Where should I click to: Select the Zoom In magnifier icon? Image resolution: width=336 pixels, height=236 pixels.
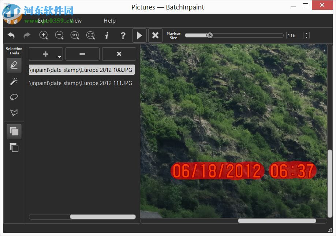click(44, 35)
